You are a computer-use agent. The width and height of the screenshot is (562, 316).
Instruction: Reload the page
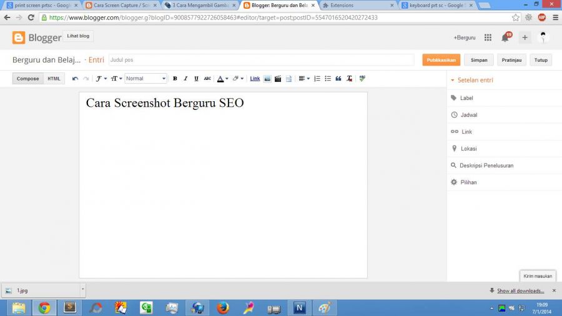click(31, 17)
